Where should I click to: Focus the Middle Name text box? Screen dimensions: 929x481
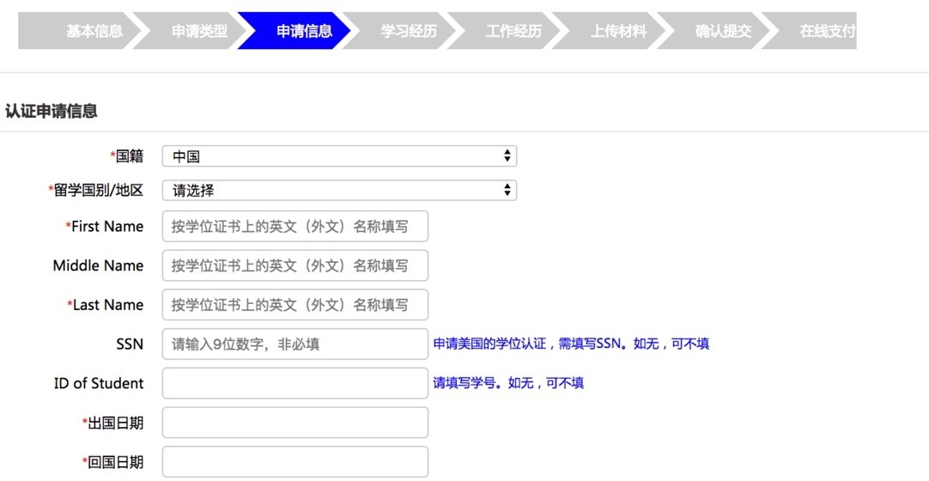pos(294,265)
